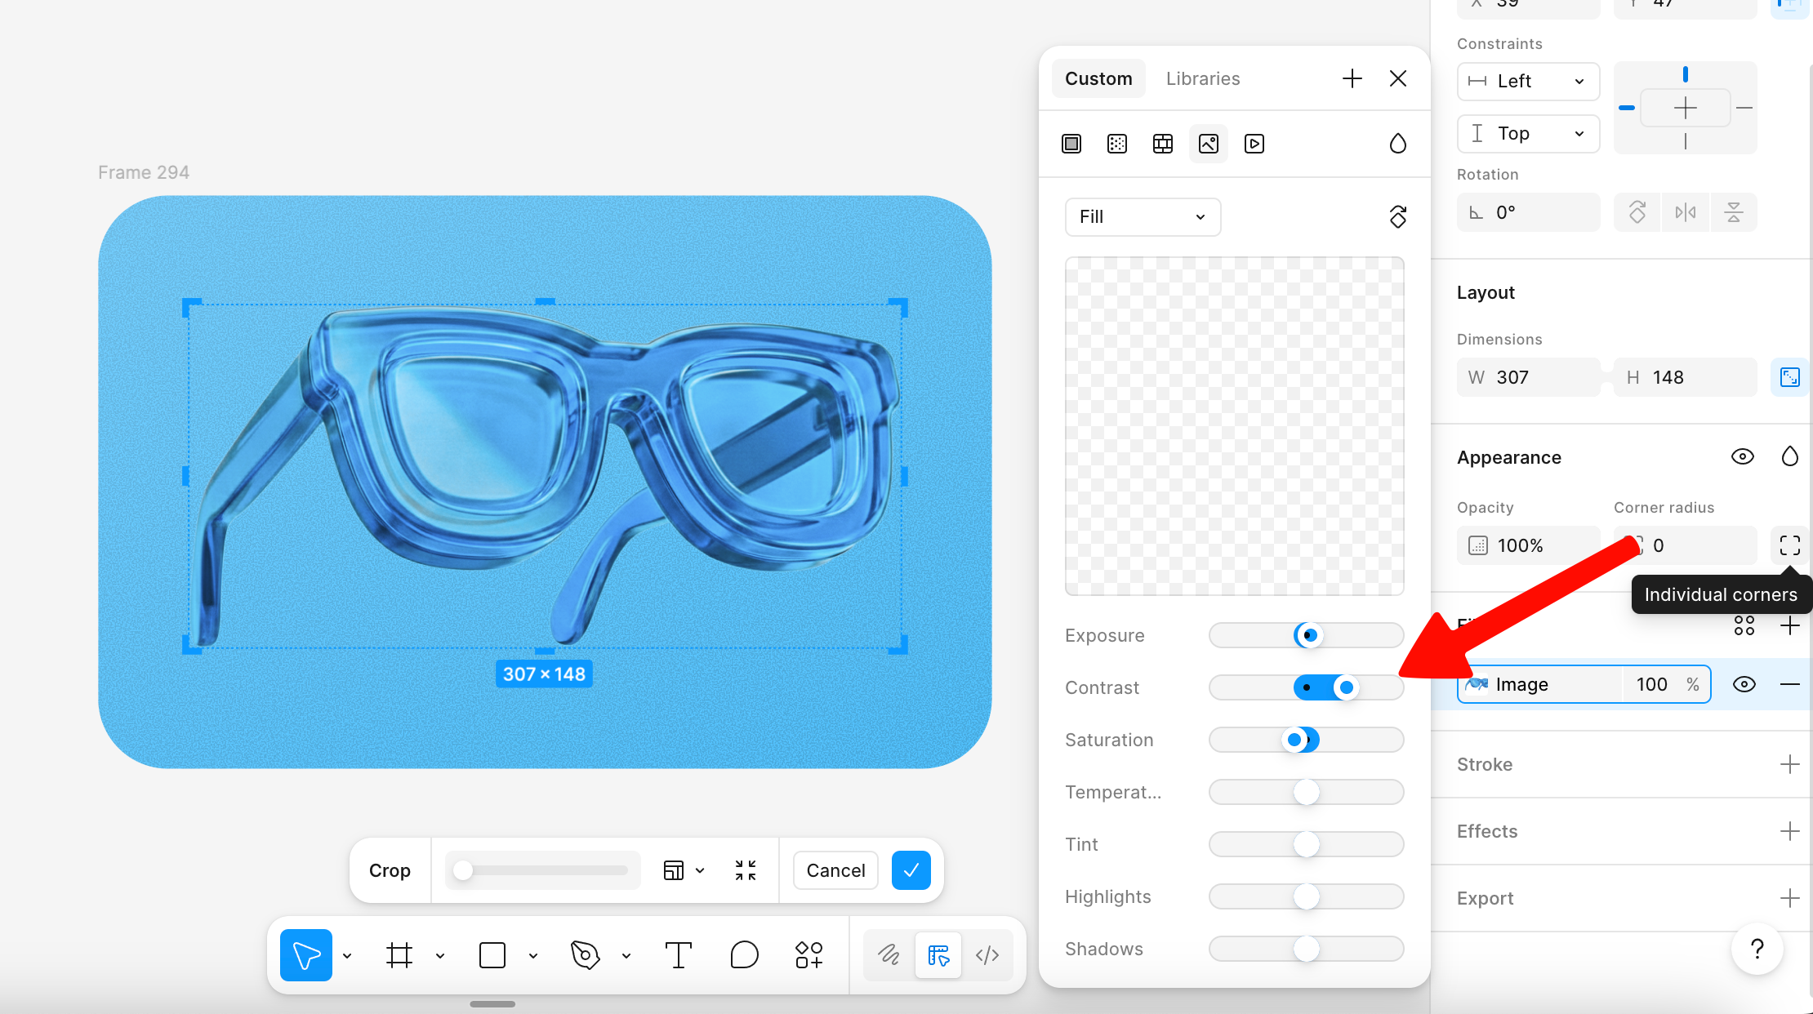This screenshot has height=1014, width=1813.
Task: Select the Text tool
Action: coord(678,954)
